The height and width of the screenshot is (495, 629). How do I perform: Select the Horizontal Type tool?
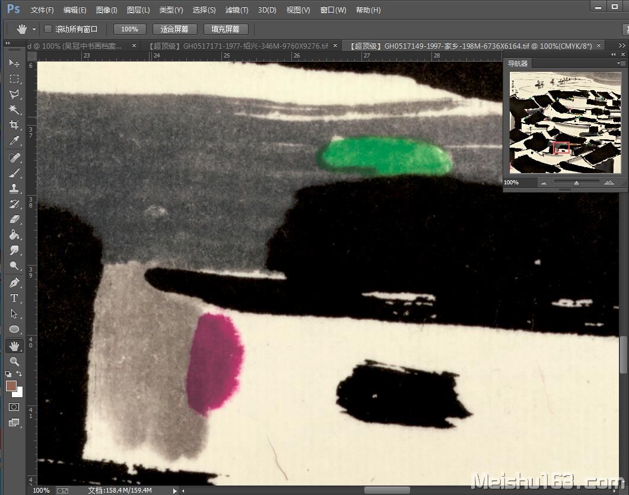coord(14,298)
